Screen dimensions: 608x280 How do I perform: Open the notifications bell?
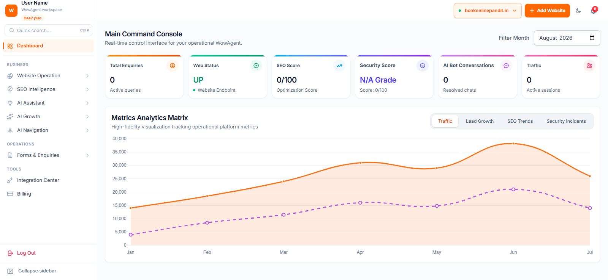click(593, 11)
